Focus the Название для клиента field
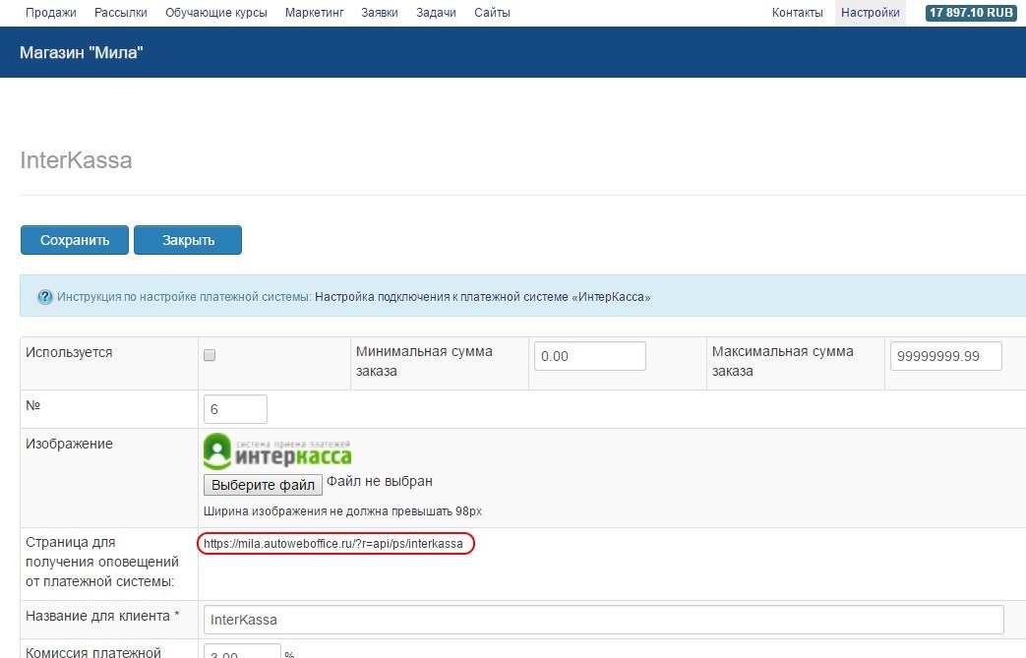Viewport: 1026px width, 658px height. (x=603, y=620)
